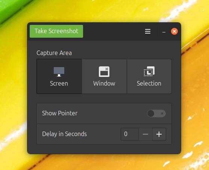Select the Screen monitor icon

pyautogui.click(x=59, y=72)
